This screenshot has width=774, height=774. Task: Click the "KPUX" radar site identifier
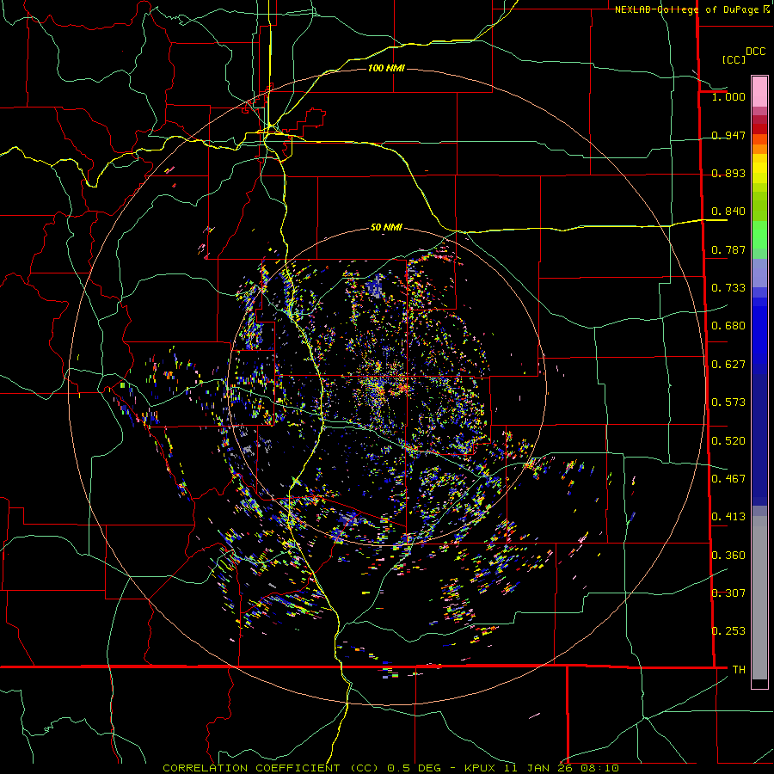pos(480,768)
